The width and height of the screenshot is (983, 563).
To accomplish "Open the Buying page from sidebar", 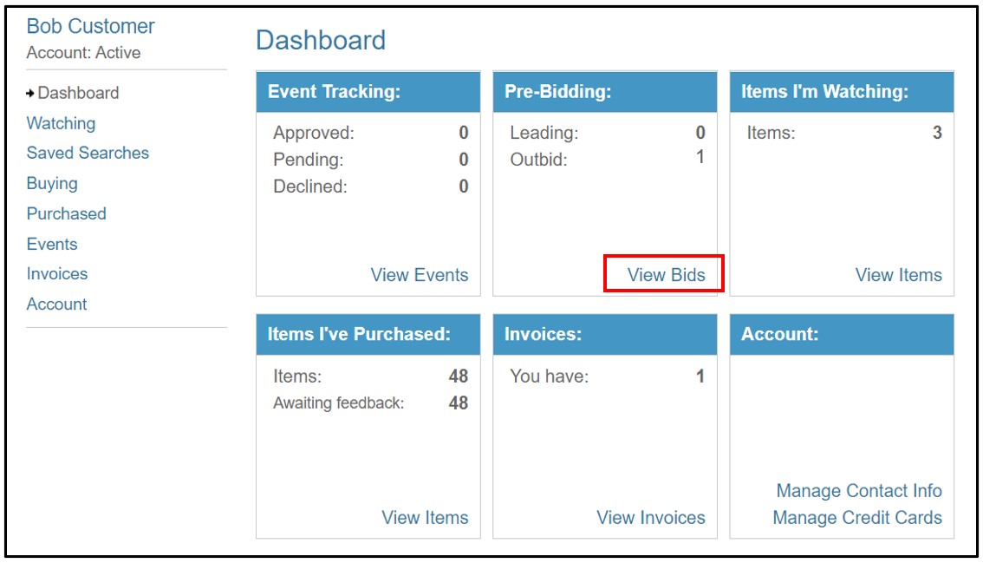I will click(x=52, y=184).
